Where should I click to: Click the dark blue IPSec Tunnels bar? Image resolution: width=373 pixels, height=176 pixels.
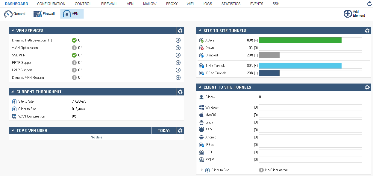coord(269,73)
